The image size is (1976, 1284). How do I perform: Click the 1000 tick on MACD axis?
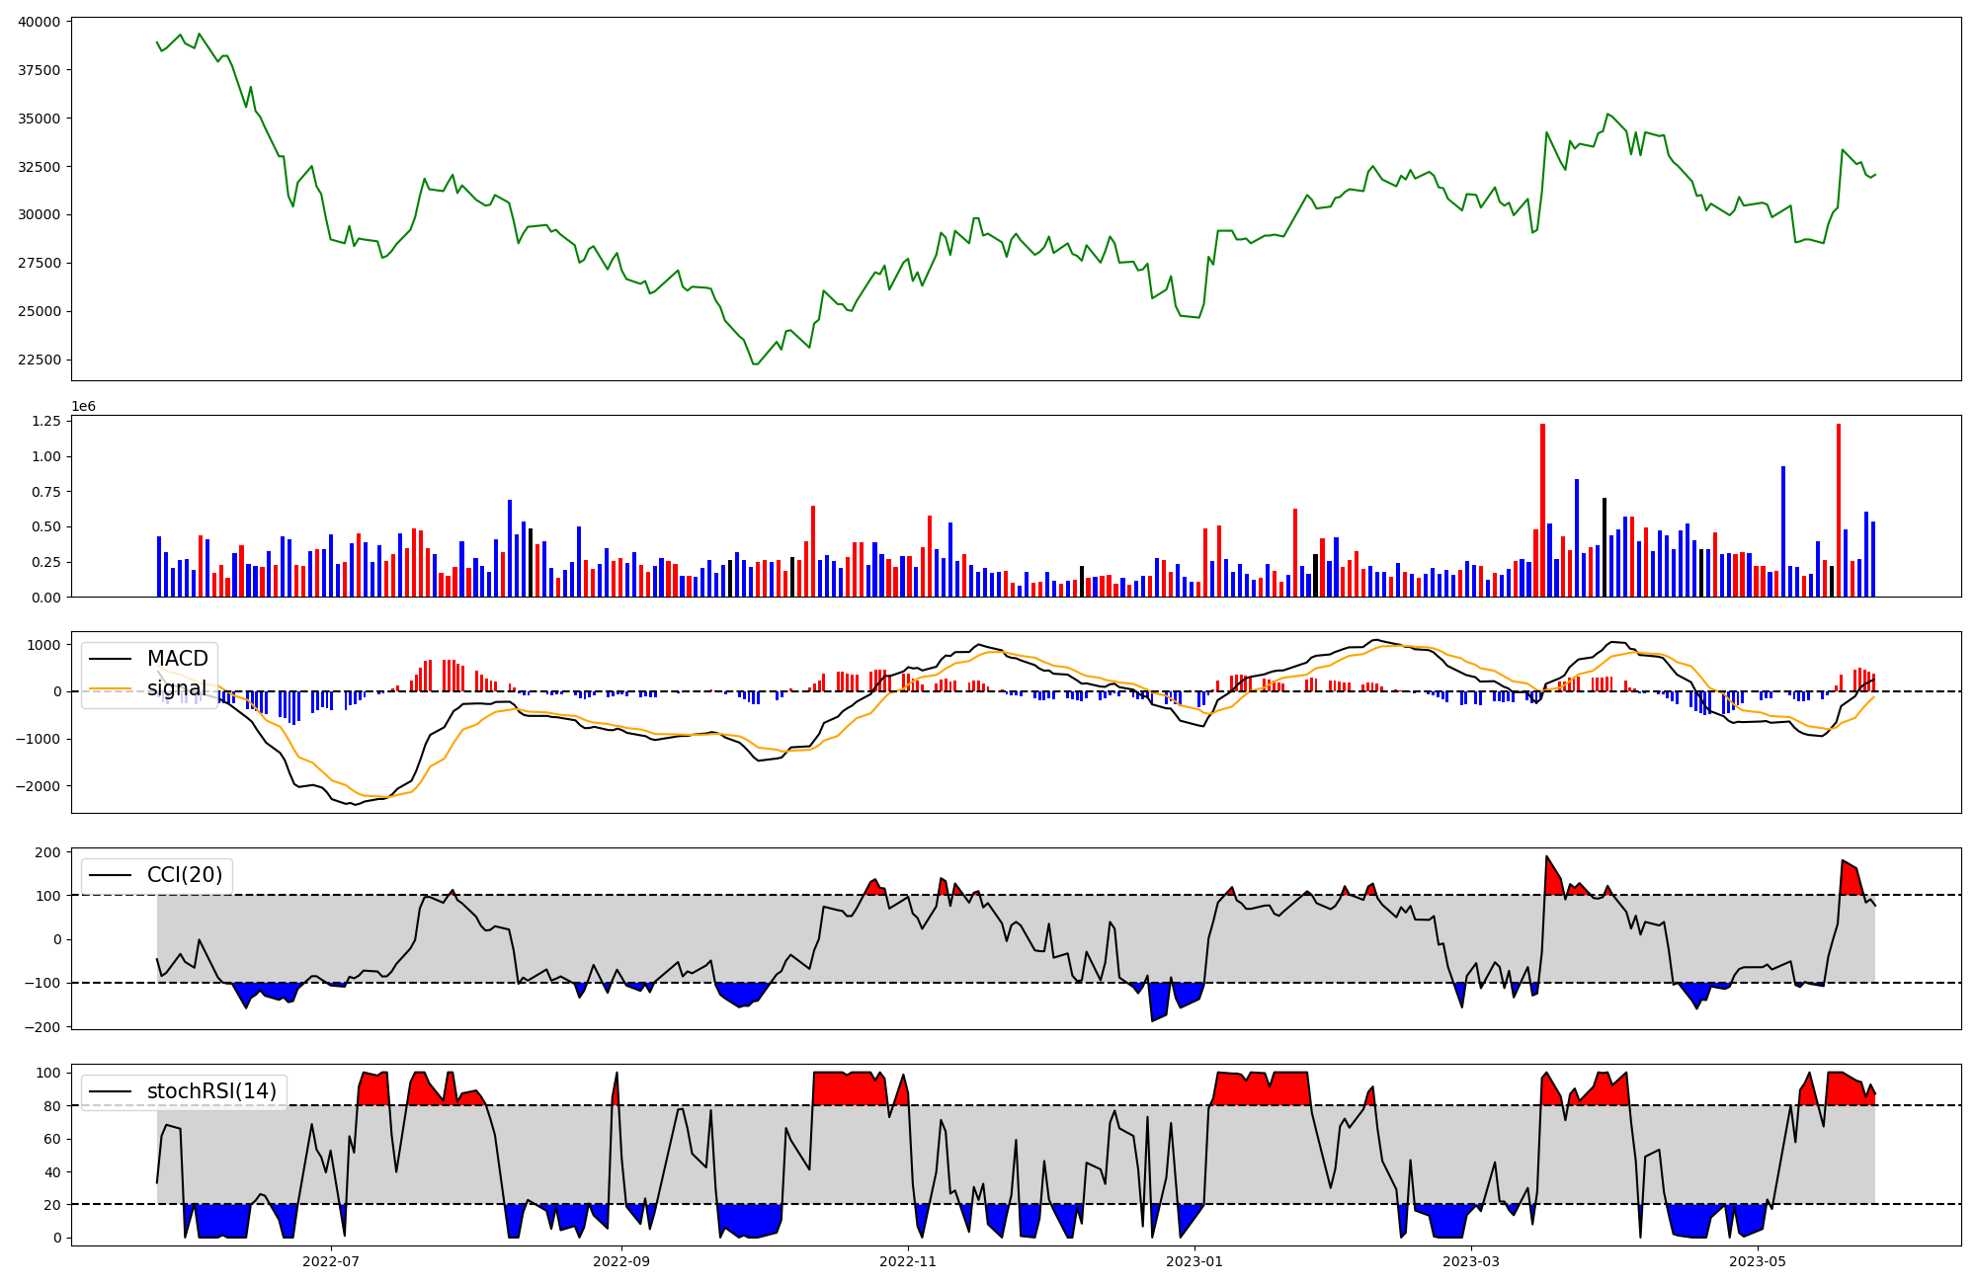coord(44,645)
